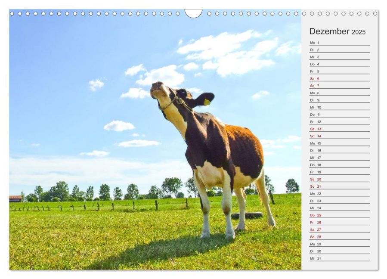Screen dimensions: 387x279
Task: Choose the red Fr 26 holiday row
Action: coord(340,223)
